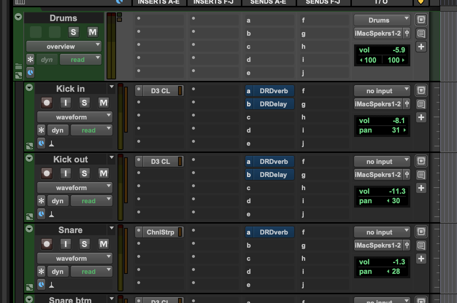Open Drums overview track view dropdown
457x303 pixels.
[64, 46]
